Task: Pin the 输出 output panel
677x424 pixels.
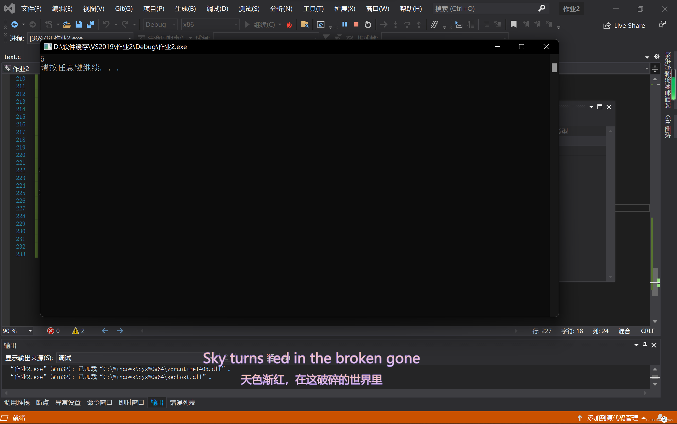Action: coord(644,345)
